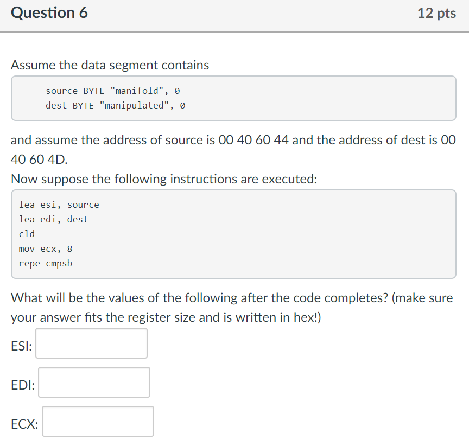
Task: Place cursor on "lea esi, source" line
Action: click(59, 205)
